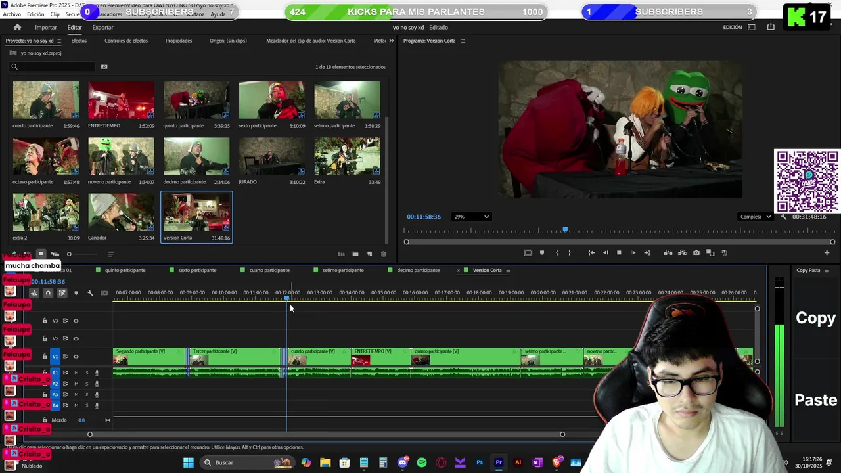
Task: Open Program: Version Corta panel menu
Action: [463, 41]
